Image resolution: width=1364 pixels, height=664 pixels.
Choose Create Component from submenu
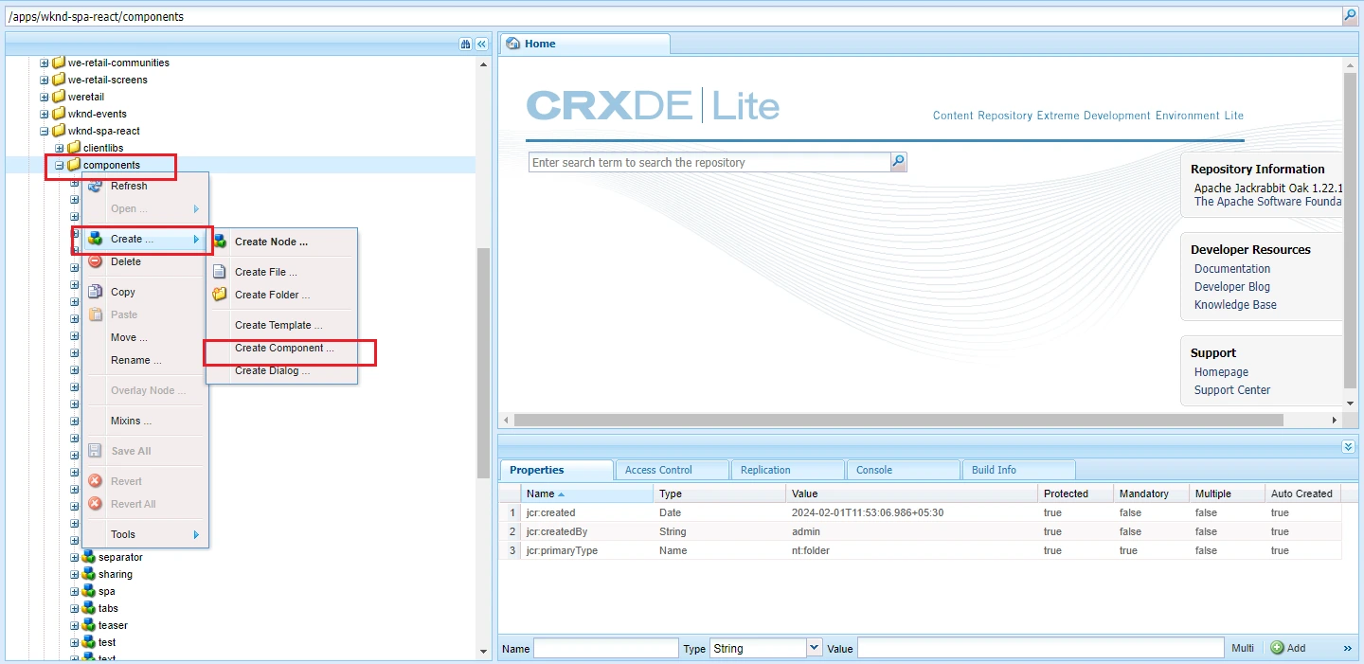click(x=284, y=348)
